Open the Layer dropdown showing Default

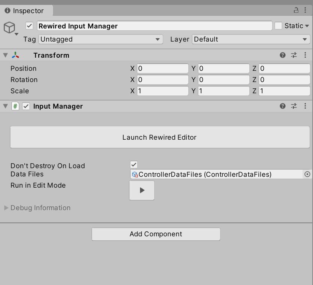coord(251,39)
